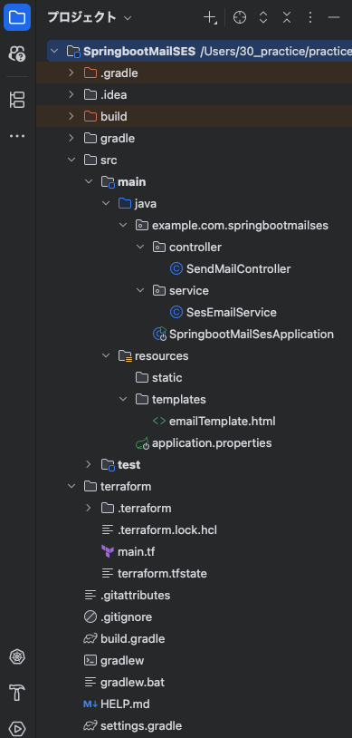Open the Project tool window folder icon

[17, 18]
